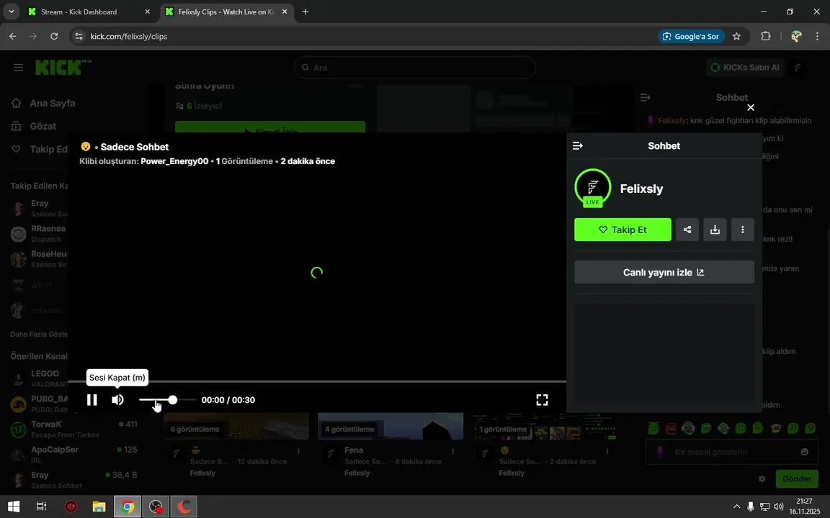The width and height of the screenshot is (830, 518).
Task: Click Chrome icon on taskbar
Action: tap(127, 507)
